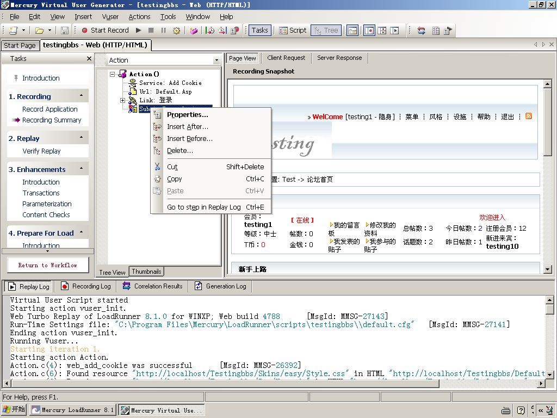Screen dimensions: 557x418
Task: Click the orange RSS feed icon
Action: point(529,116)
